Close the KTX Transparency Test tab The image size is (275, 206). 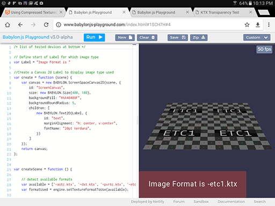[251, 12]
